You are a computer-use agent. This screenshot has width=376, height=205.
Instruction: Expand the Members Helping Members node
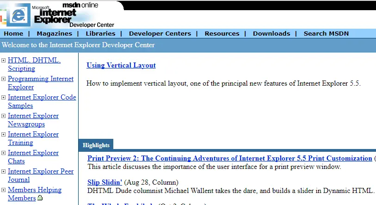coord(4,190)
